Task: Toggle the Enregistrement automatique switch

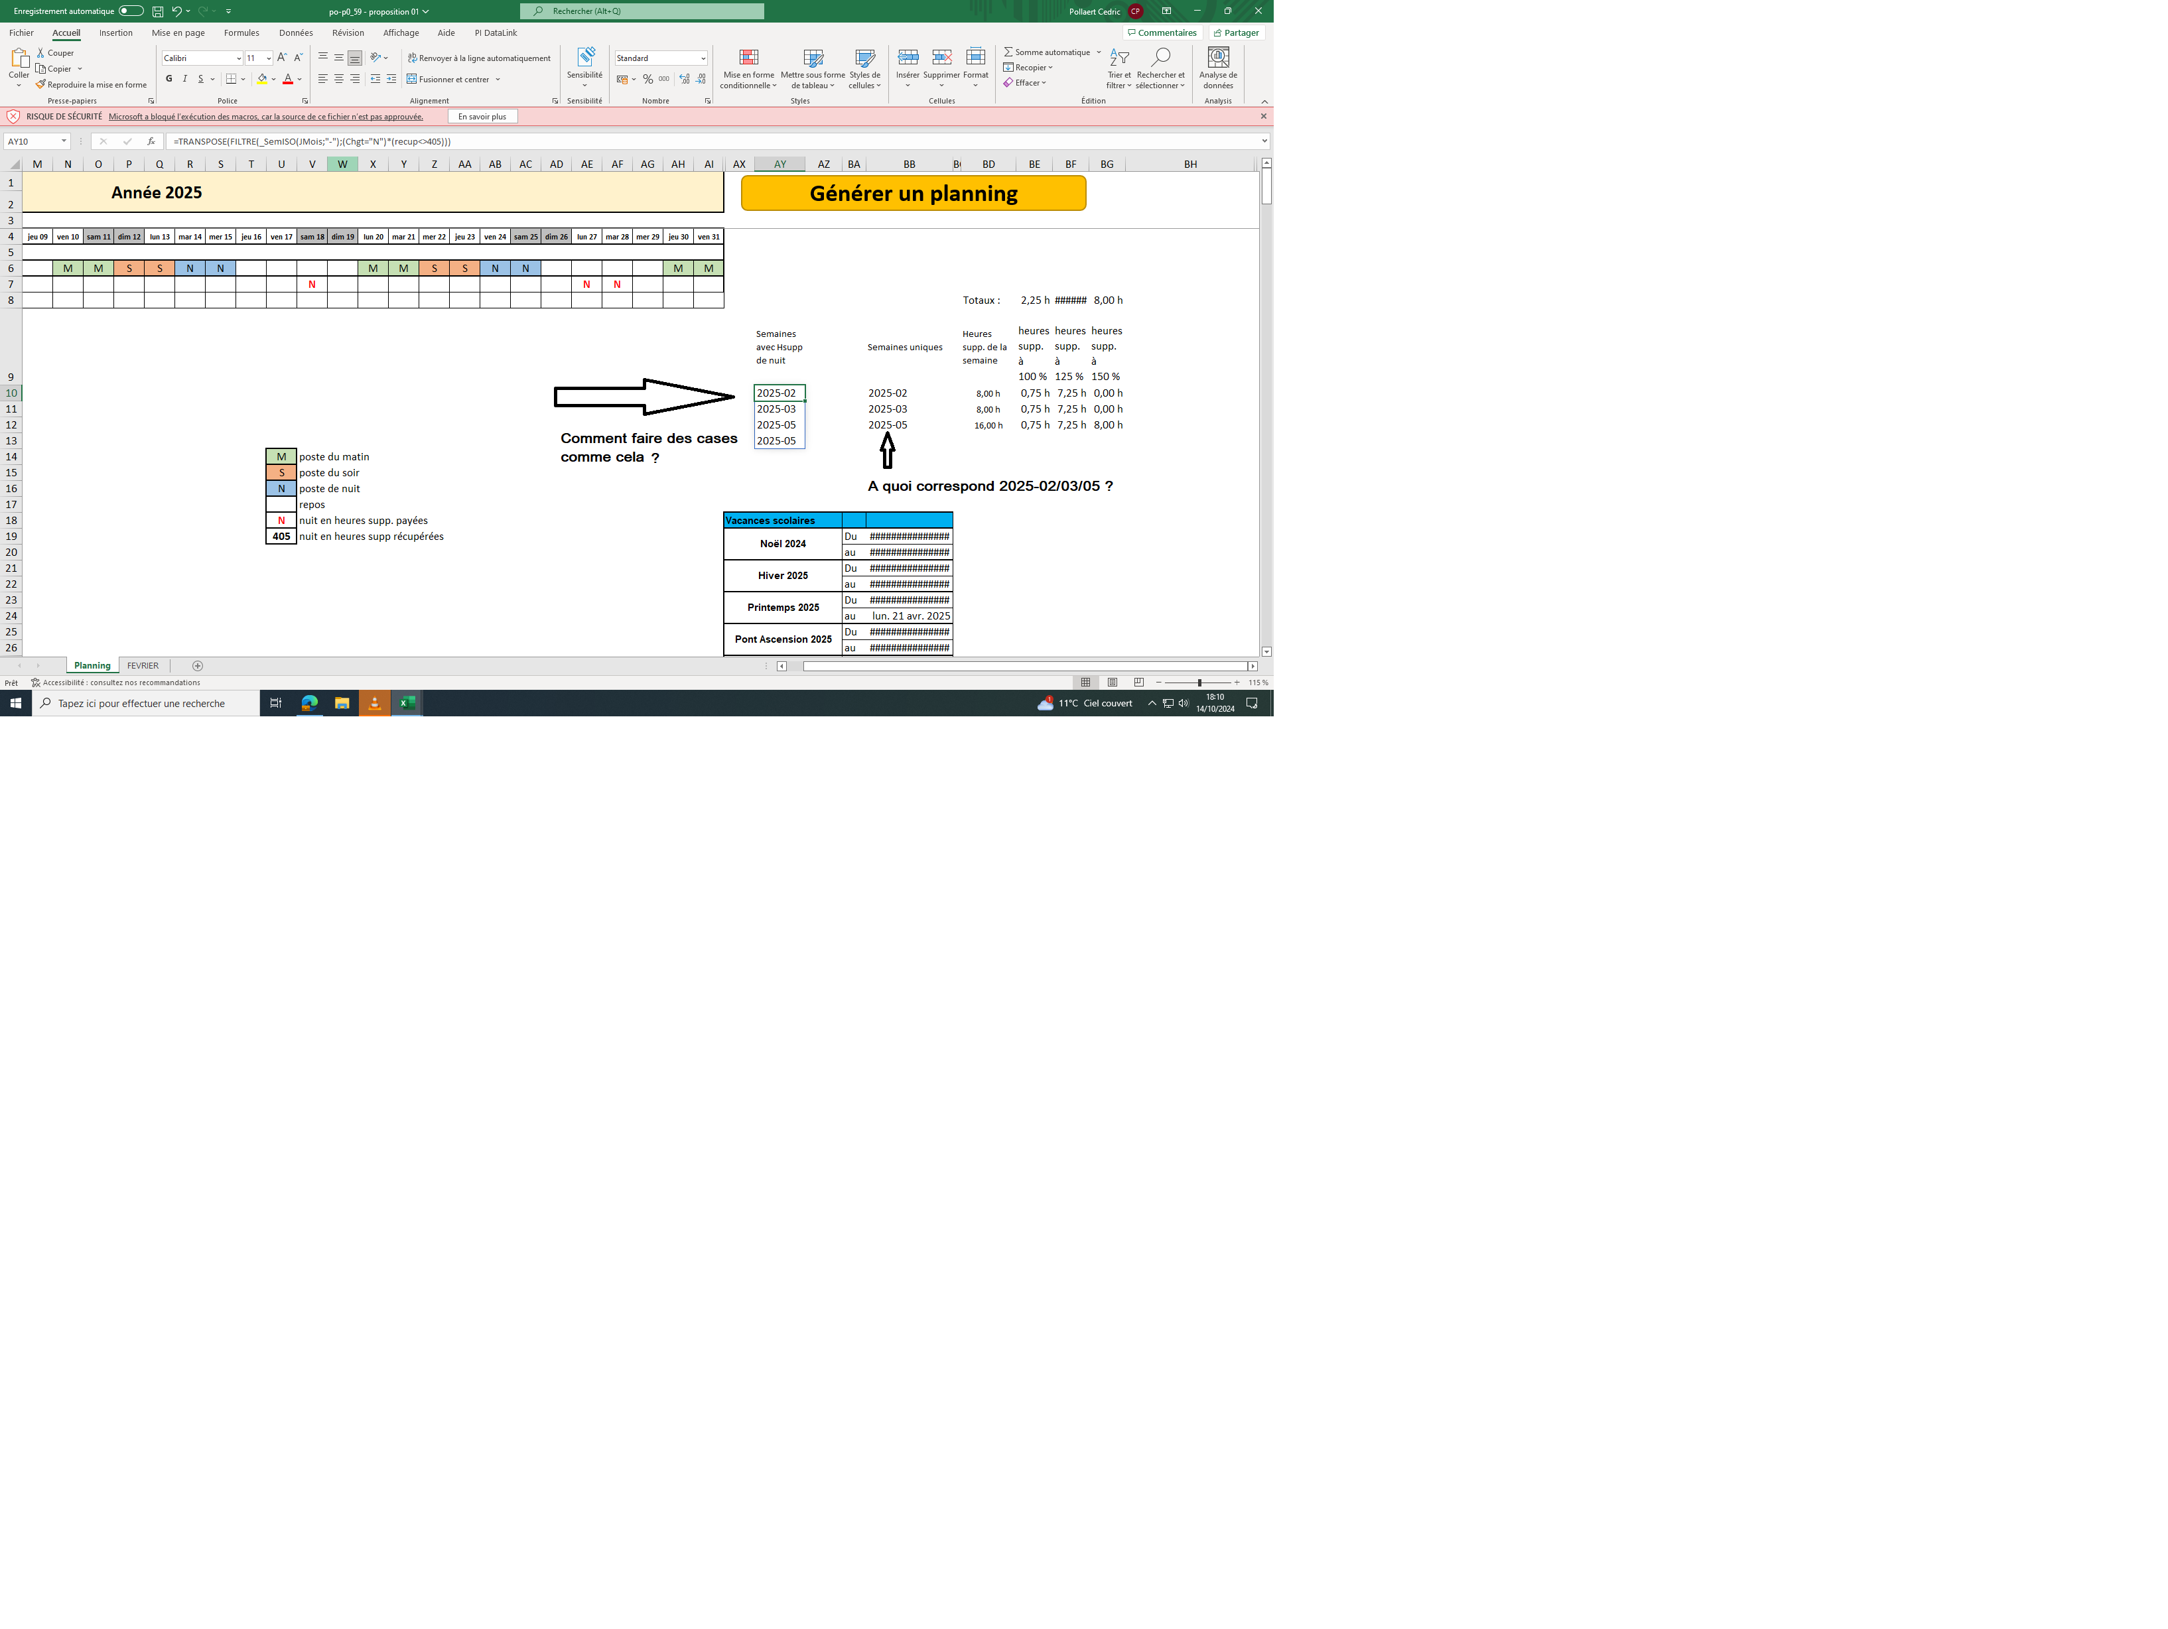Action: [x=130, y=11]
